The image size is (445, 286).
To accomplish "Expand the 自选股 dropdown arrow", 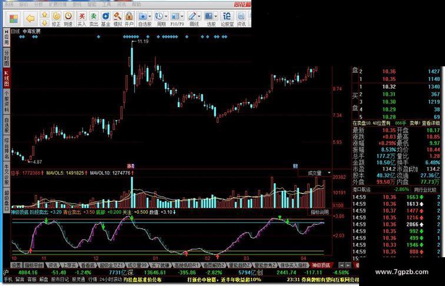I will click(x=150, y=16).
